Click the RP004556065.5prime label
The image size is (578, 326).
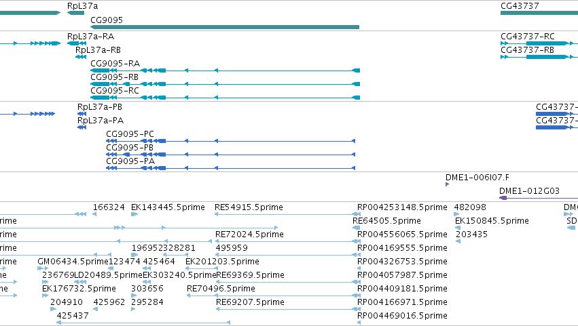(x=402, y=235)
